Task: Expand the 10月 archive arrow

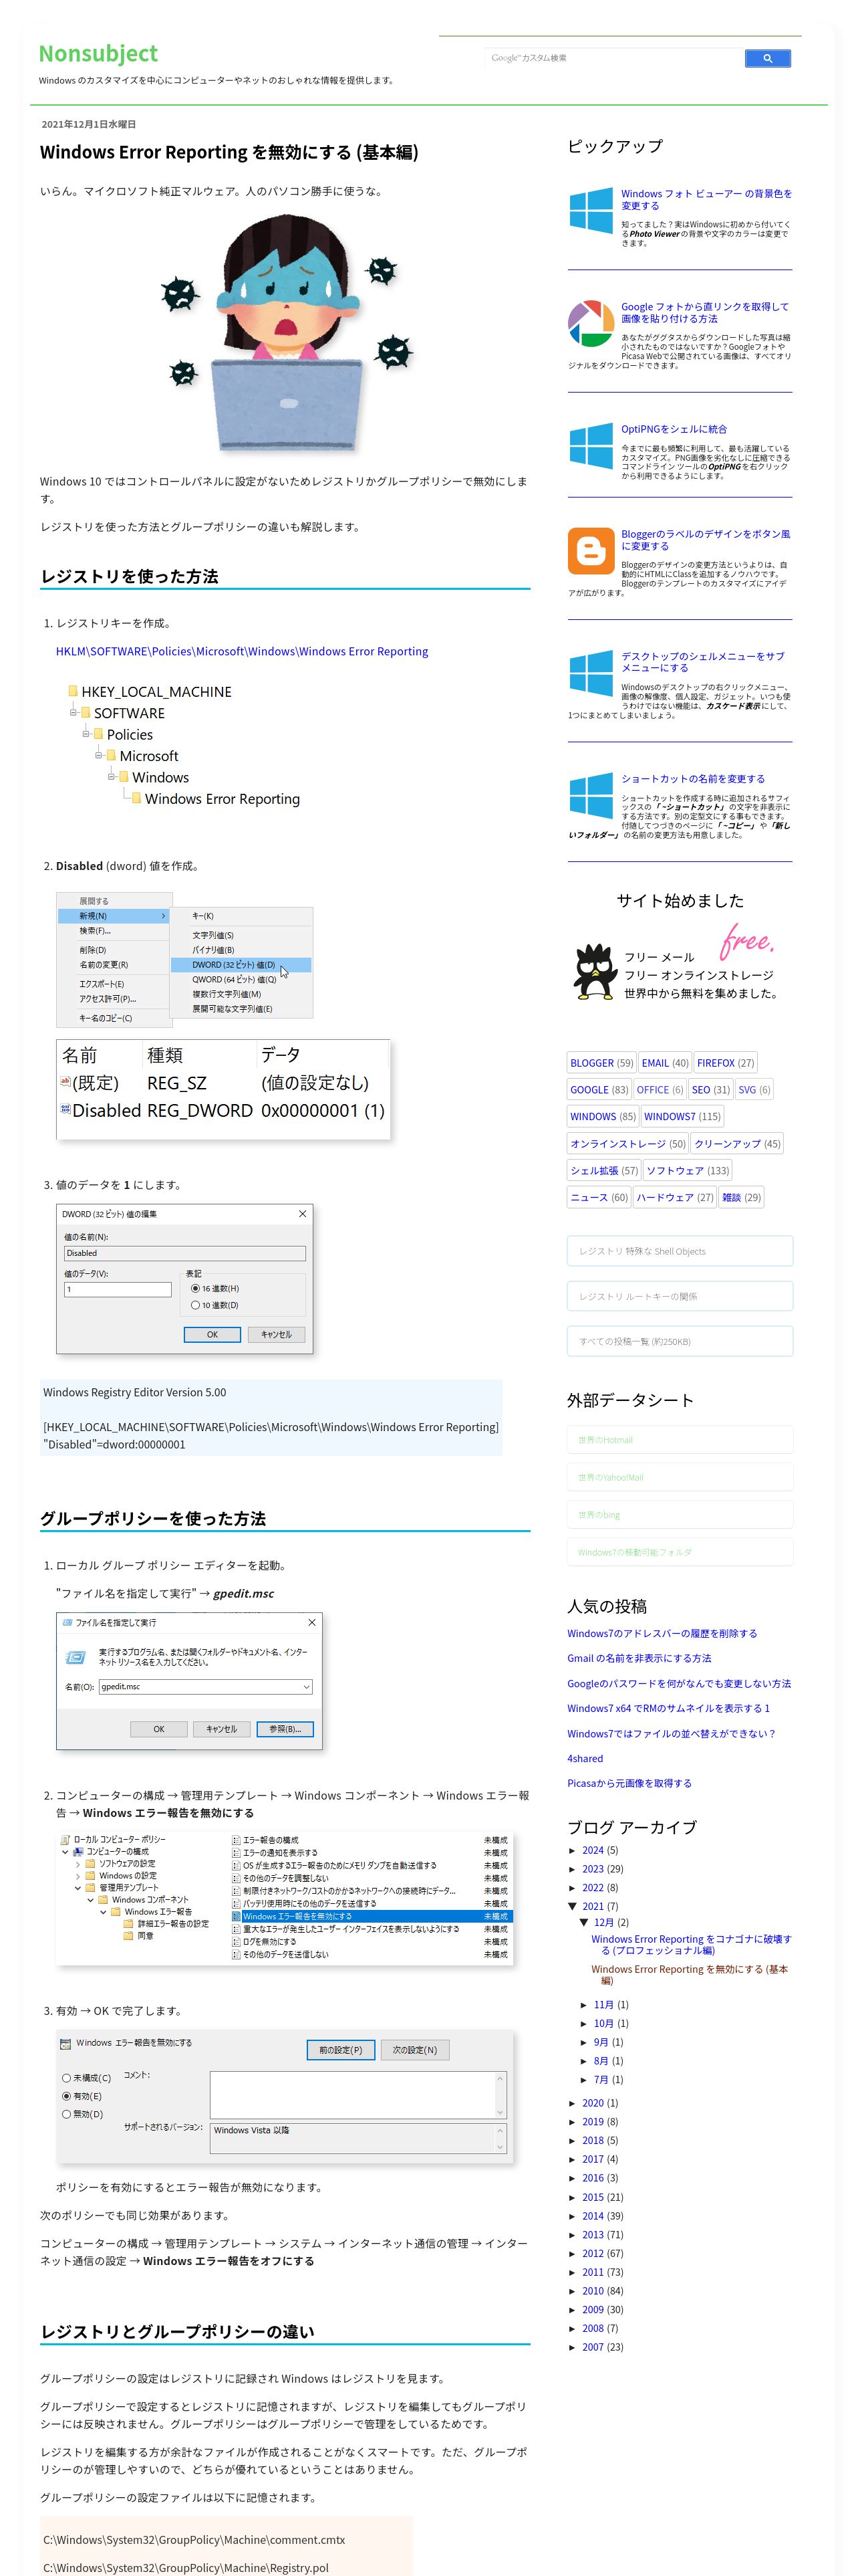Action: pos(584,2023)
